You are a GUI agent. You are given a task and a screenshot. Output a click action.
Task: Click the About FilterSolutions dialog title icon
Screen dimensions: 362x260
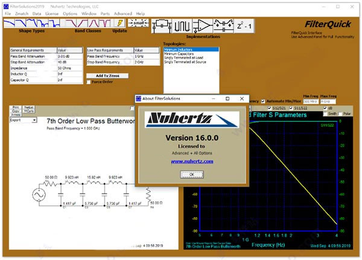tap(139, 98)
